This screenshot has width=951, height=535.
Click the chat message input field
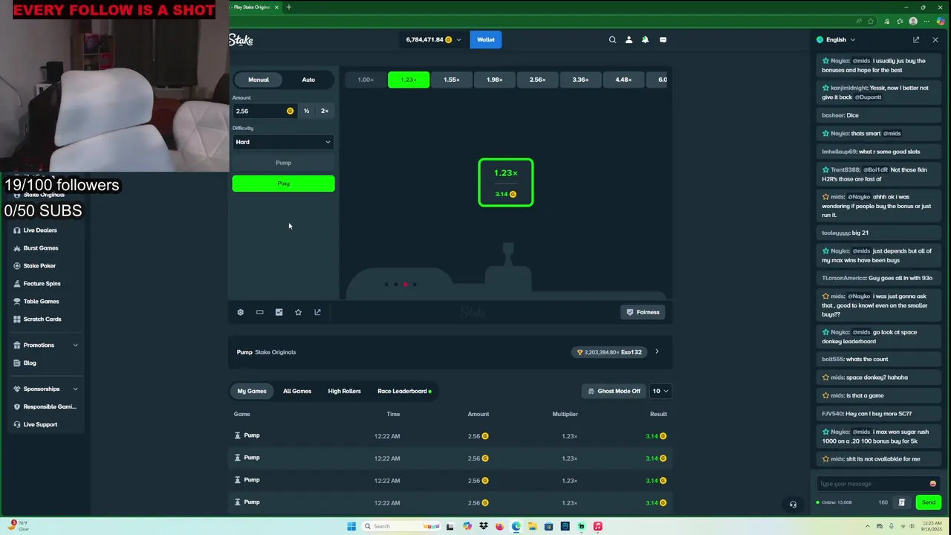877,484
